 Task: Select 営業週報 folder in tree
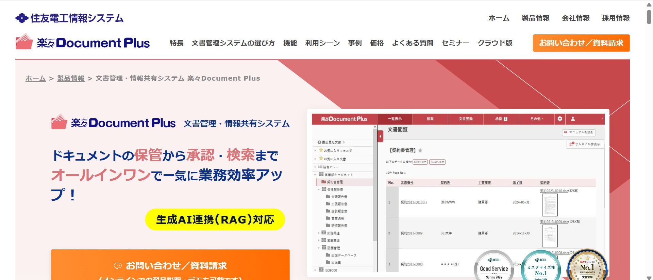(x=335, y=218)
